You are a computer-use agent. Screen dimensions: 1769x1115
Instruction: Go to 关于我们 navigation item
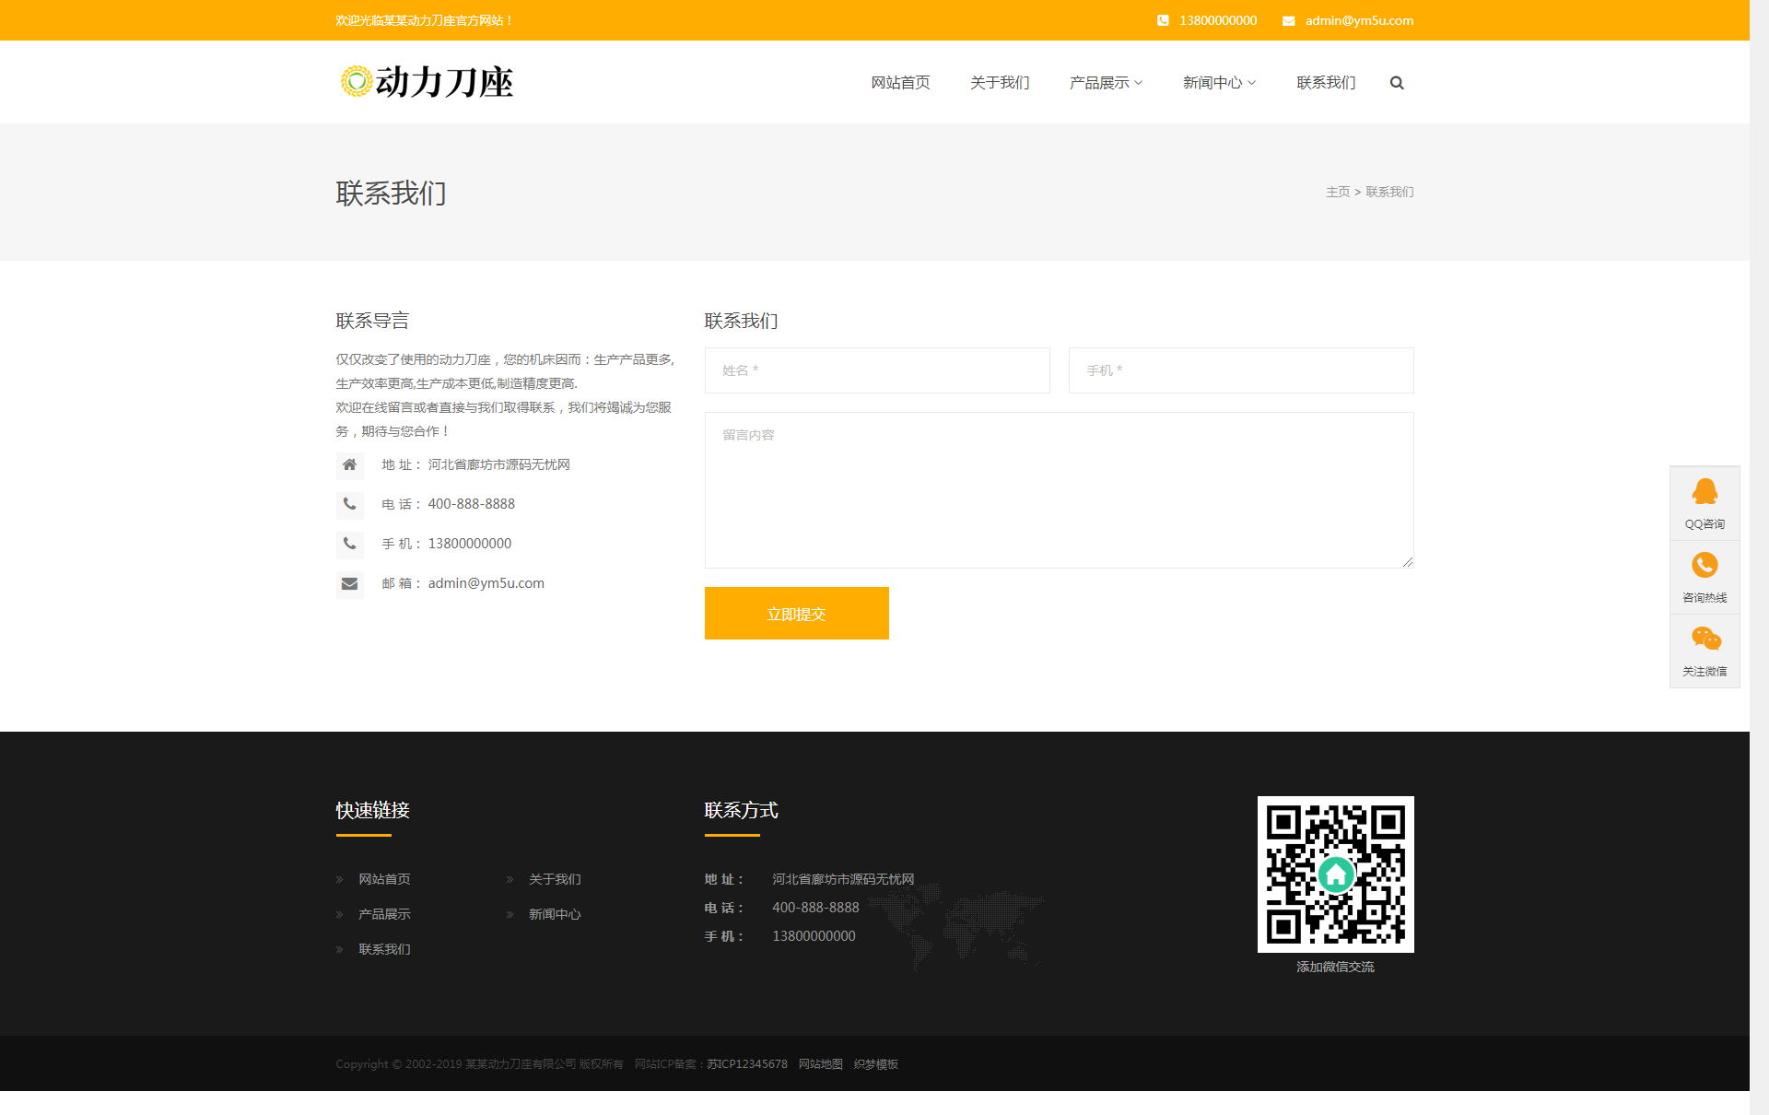(1000, 83)
